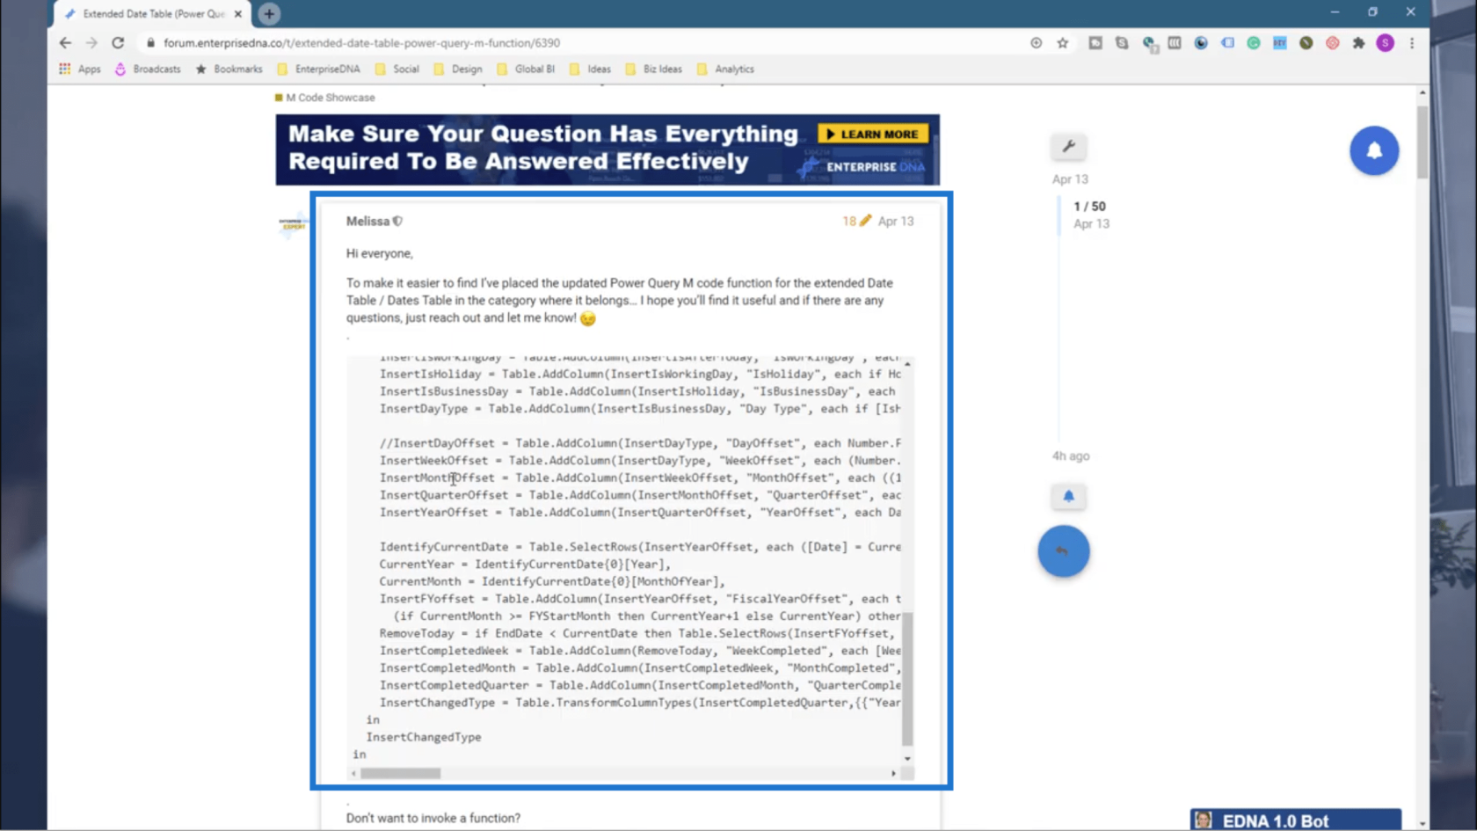1477x831 pixels.
Task: Click the code block scroll left arrow
Action: tap(353, 773)
